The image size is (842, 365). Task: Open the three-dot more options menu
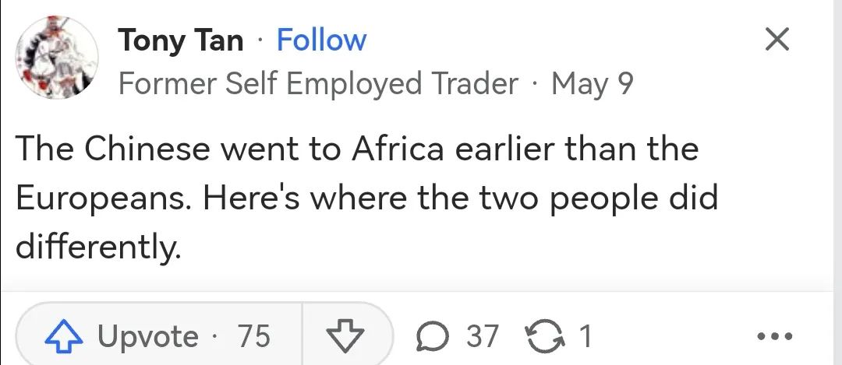click(x=774, y=336)
